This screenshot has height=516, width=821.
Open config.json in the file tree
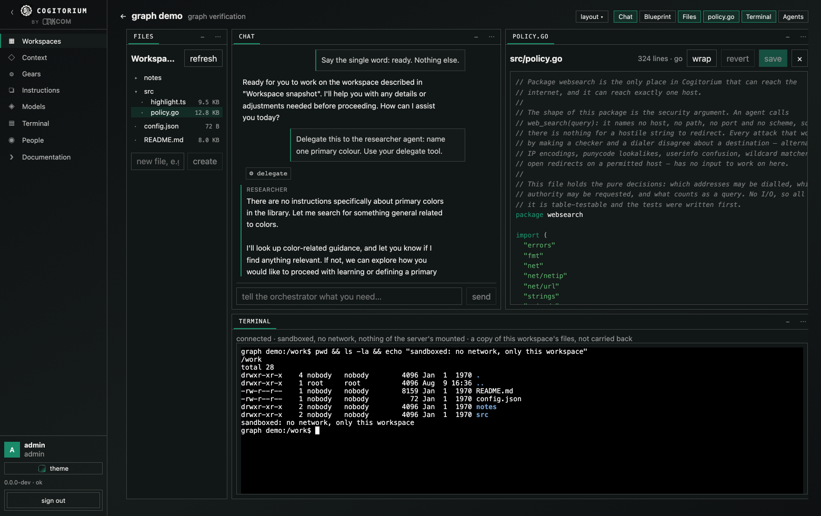[x=176, y=126]
